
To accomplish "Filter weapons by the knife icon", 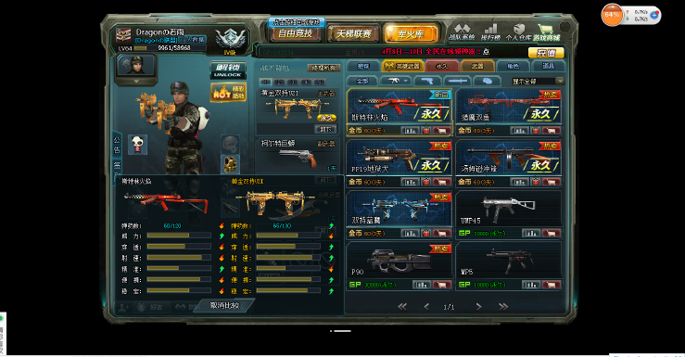I will [x=458, y=81].
